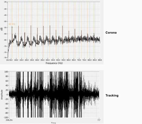Click the 20 tick on Amplitude axis

click(x=7, y=90)
